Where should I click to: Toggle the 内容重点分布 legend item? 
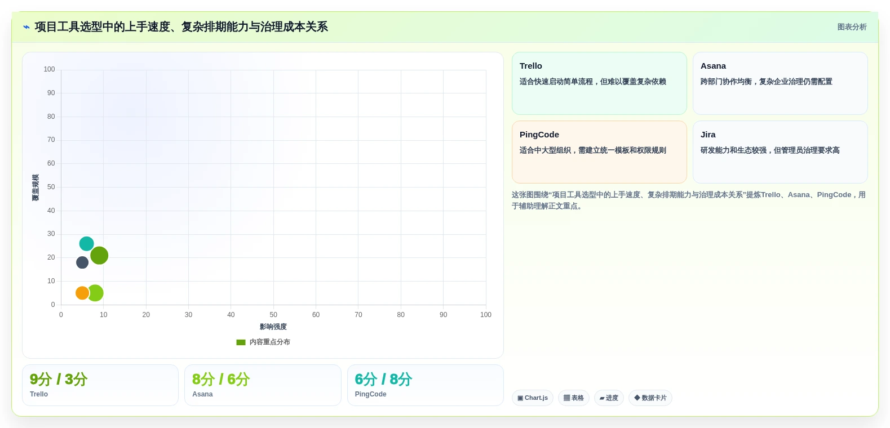pos(263,342)
